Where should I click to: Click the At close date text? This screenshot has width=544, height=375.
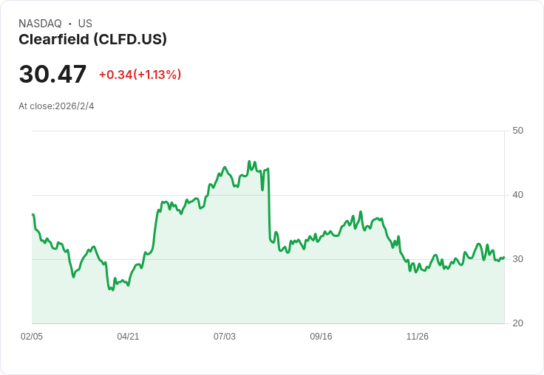coord(56,106)
